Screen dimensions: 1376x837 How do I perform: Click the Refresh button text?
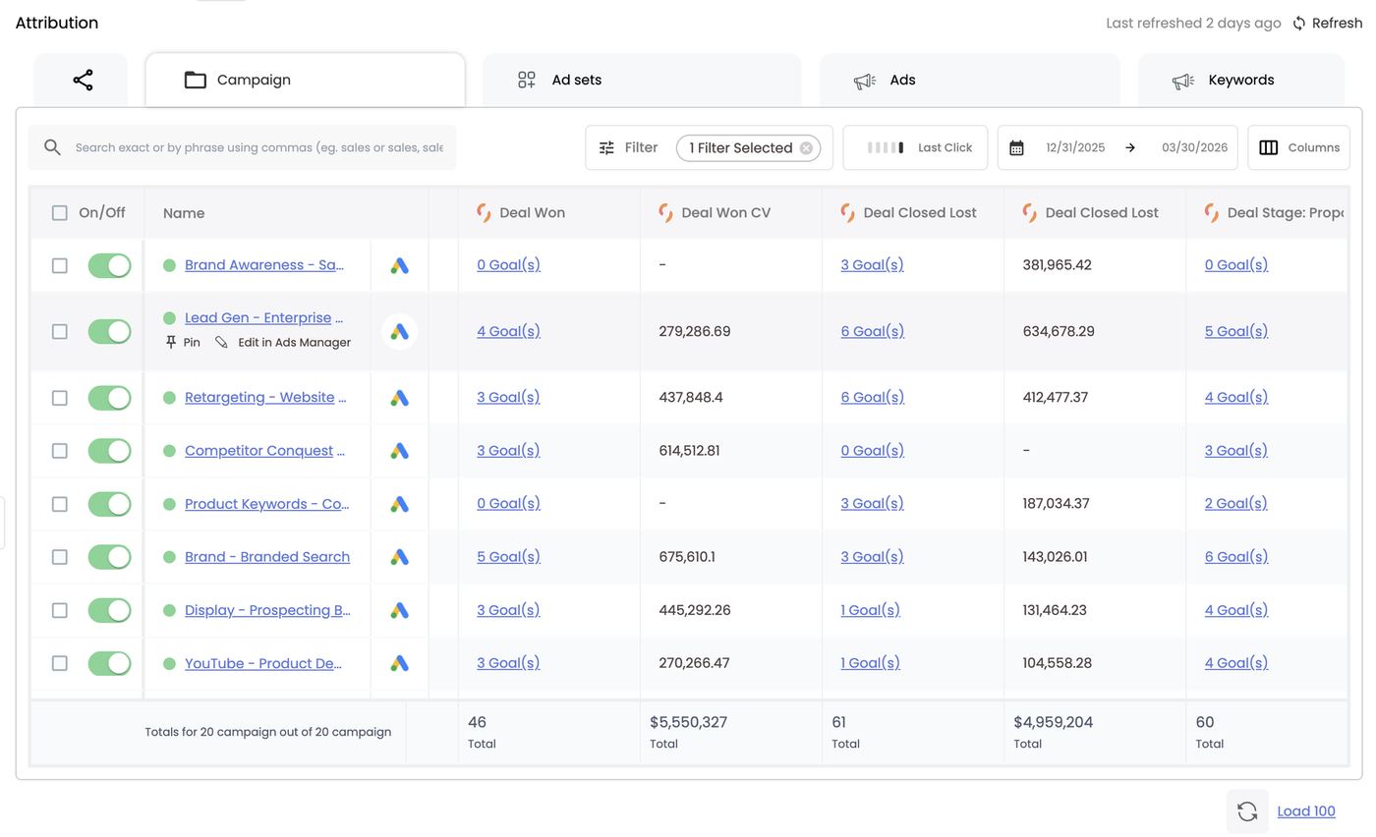tap(1337, 23)
